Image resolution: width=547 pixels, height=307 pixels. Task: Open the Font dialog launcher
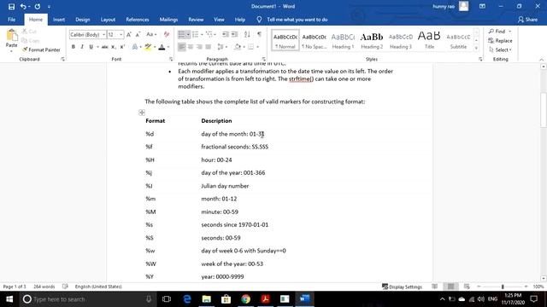[171, 59]
